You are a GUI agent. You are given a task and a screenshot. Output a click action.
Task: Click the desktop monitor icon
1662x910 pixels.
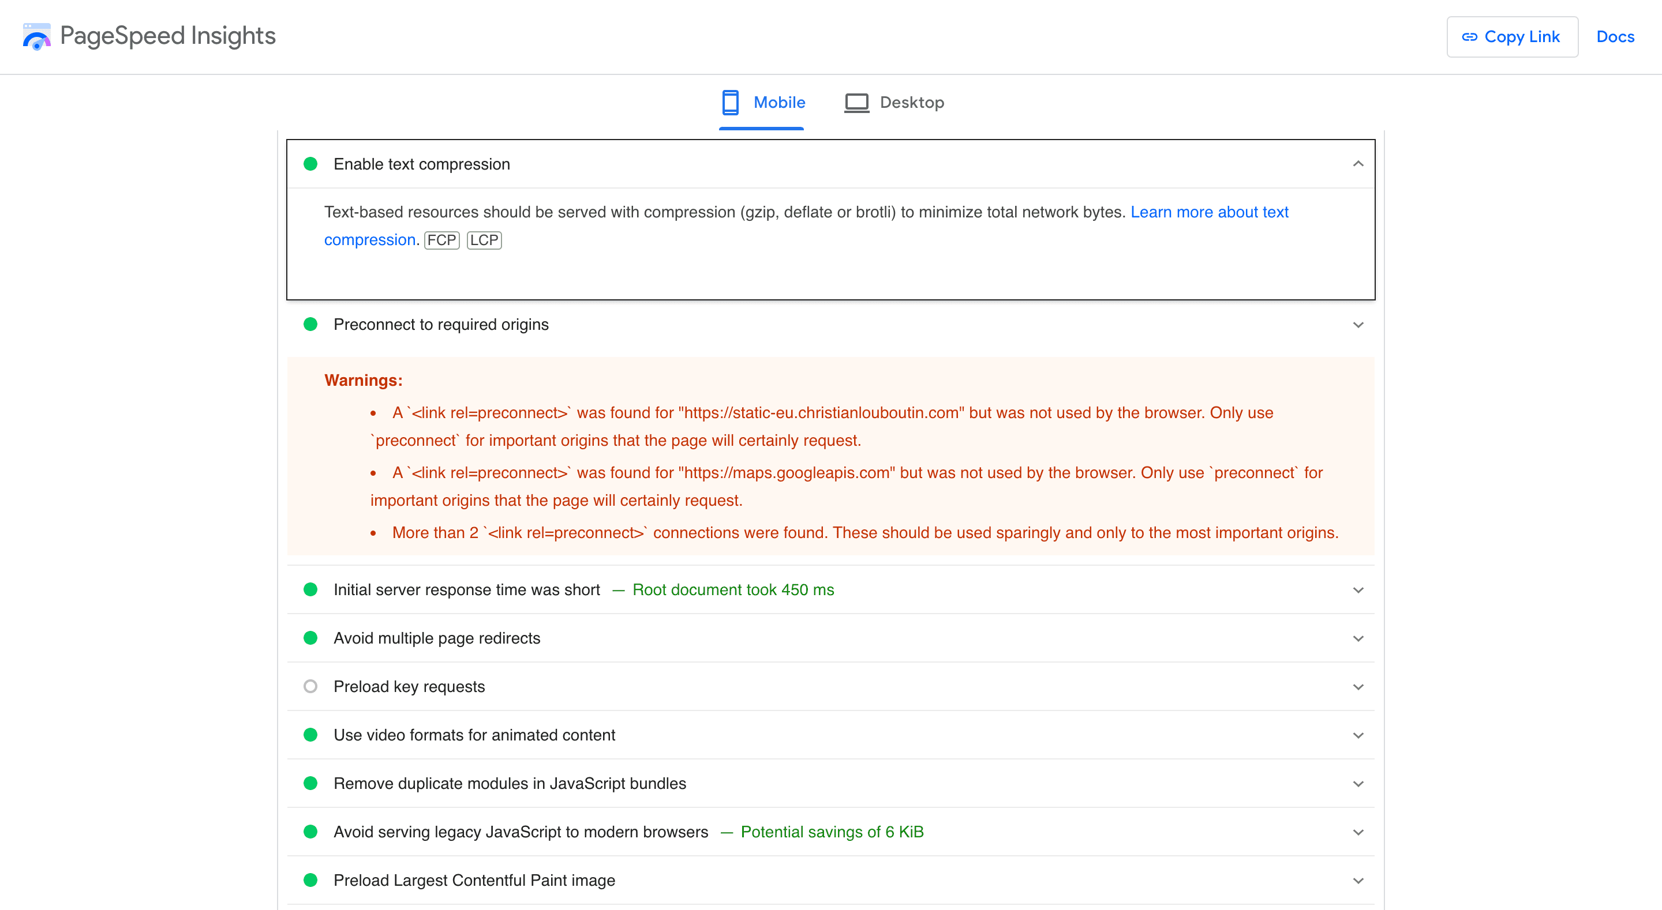coord(856,102)
